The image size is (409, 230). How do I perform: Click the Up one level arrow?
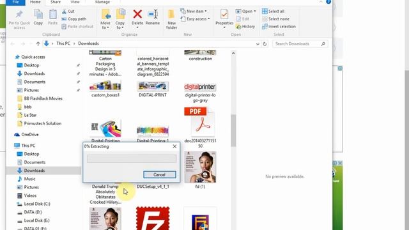pos(38,43)
